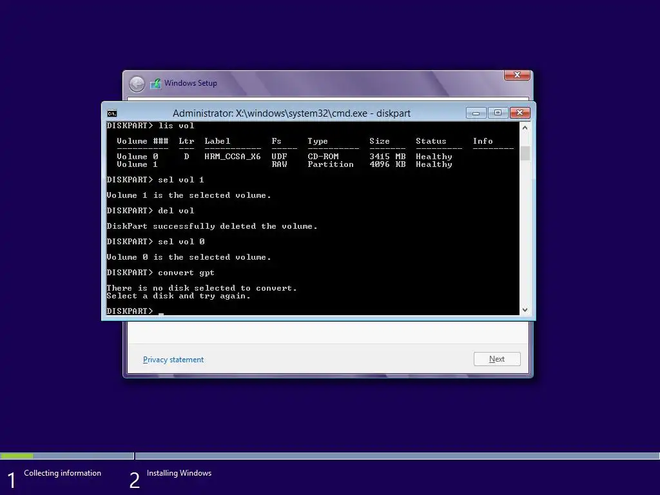Click the 'UDF' filesystem cell
The image size is (660, 495).
tap(279, 157)
